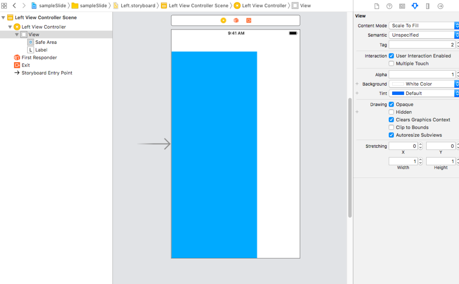Click the Alpha value field
459x284 pixels.
[422, 74]
